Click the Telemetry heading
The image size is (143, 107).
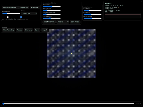(x=108, y=3)
